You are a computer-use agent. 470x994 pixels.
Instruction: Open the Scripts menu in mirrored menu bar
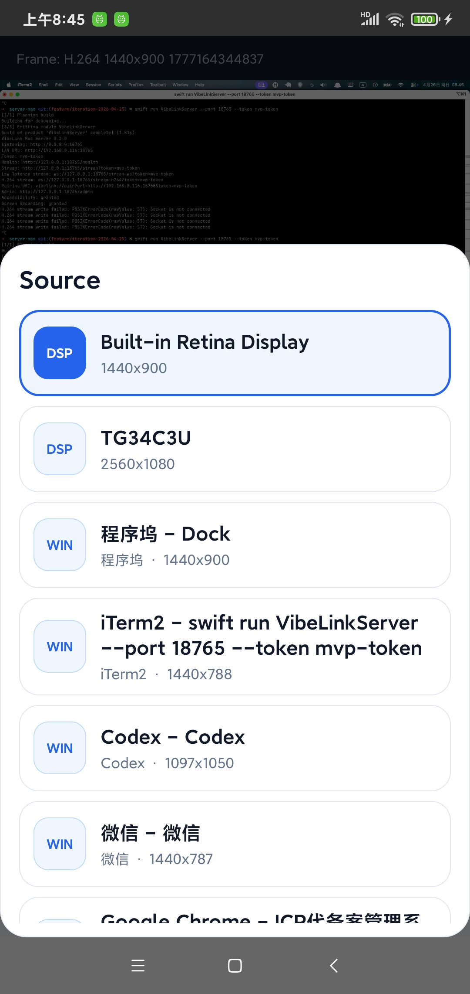click(x=115, y=85)
